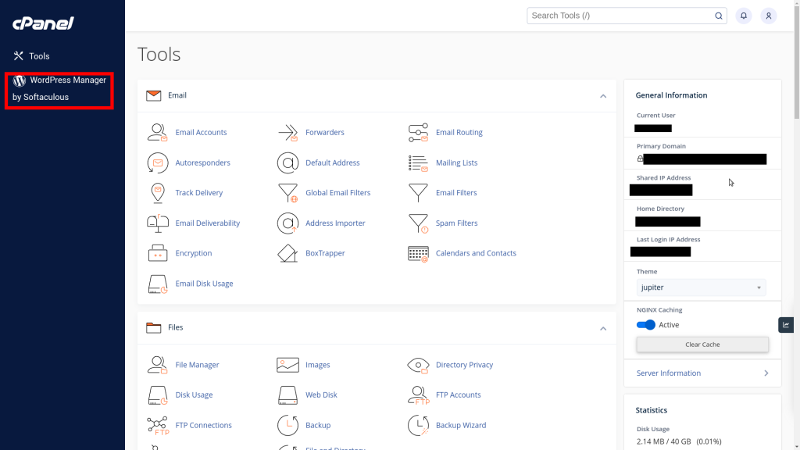Open the Directory Privacy eye icon
Image resolution: width=800 pixels, height=450 pixels.
pos(418,365)
